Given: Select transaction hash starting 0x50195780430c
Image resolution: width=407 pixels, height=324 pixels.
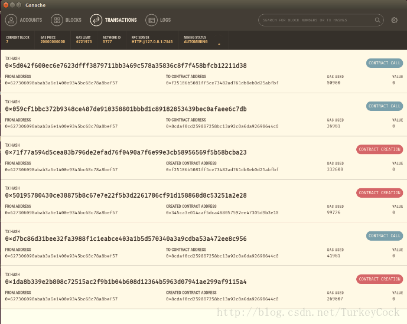Looking at the screenshot, I should tap(126, 195).
